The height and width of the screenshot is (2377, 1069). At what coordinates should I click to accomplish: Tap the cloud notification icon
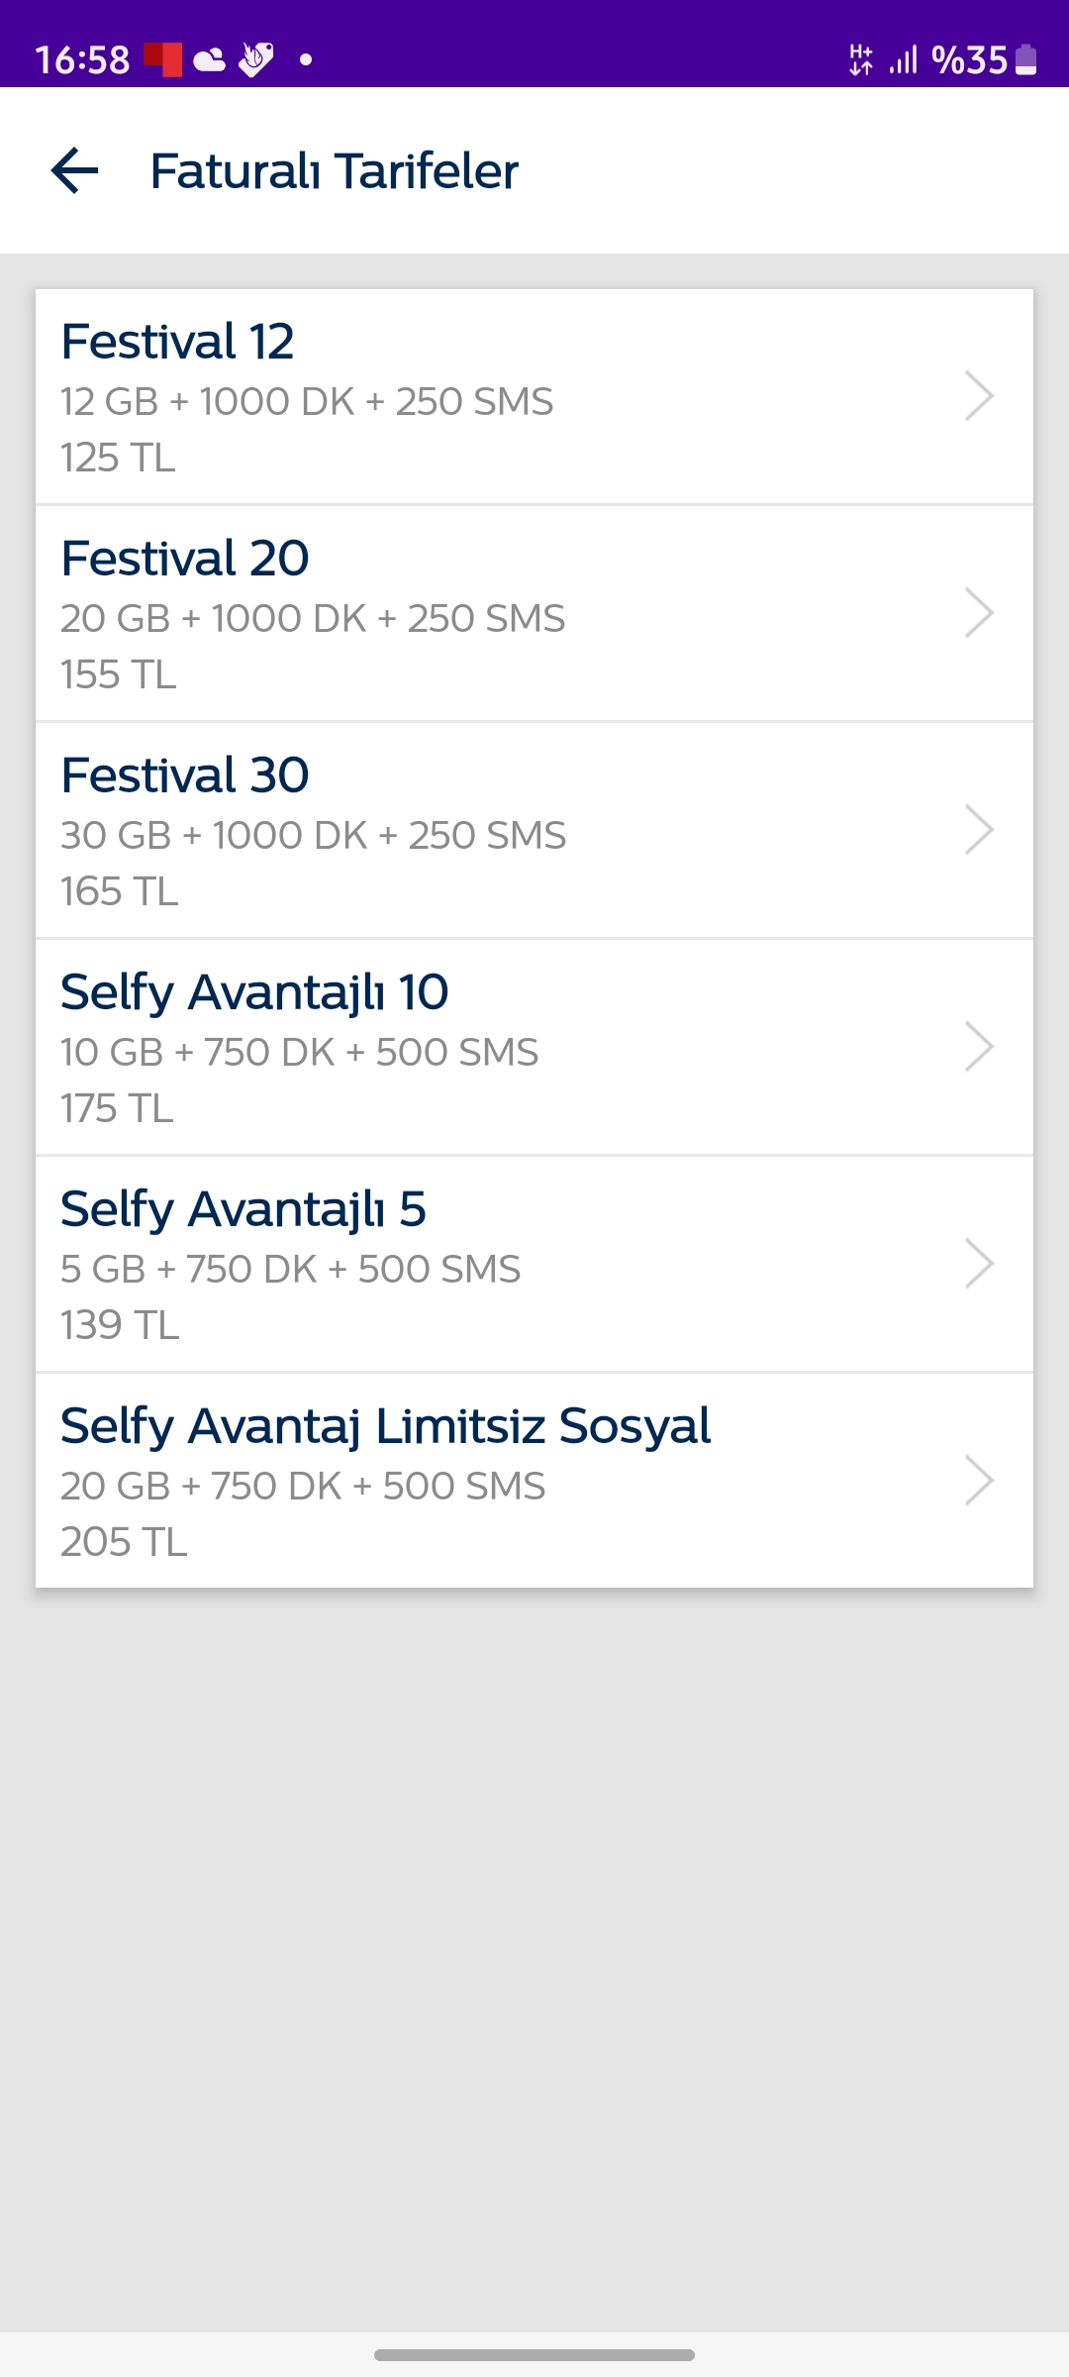(209, 60)
